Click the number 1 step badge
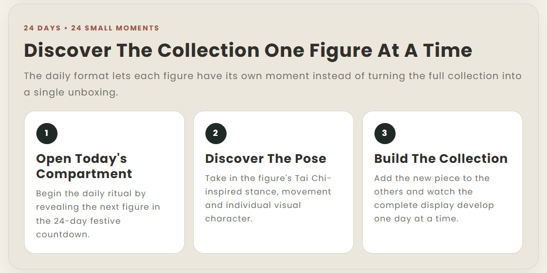This screenshot has height=273, width=547. (47, 134)
